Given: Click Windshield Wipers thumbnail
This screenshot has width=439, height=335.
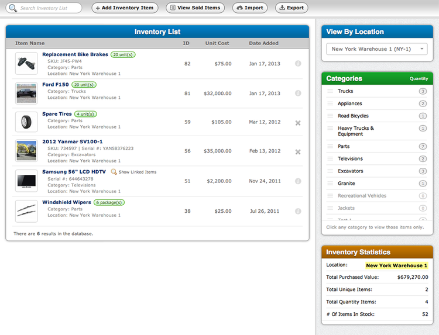Looking at the screenshot, I should [26, 211].
